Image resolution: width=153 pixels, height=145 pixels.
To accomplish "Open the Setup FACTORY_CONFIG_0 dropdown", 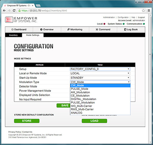I will point(100,69).
